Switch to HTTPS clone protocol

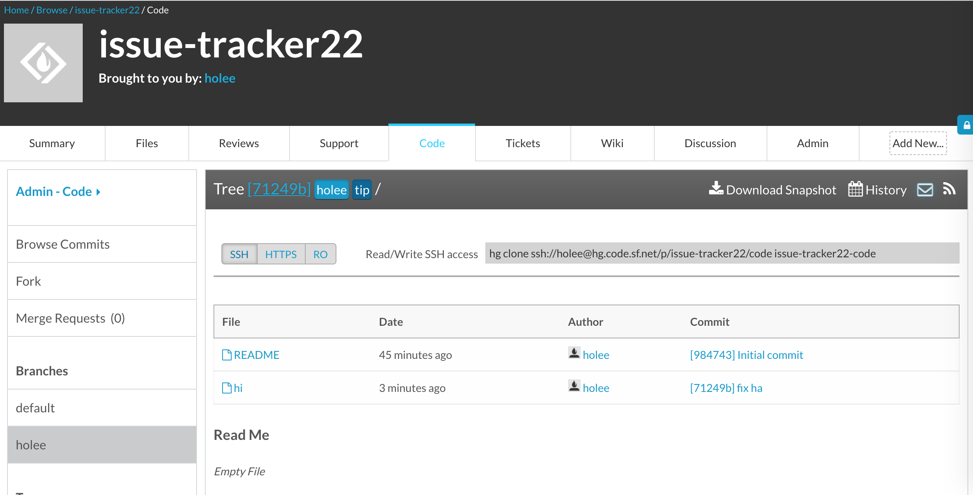[x=280, y=254]
